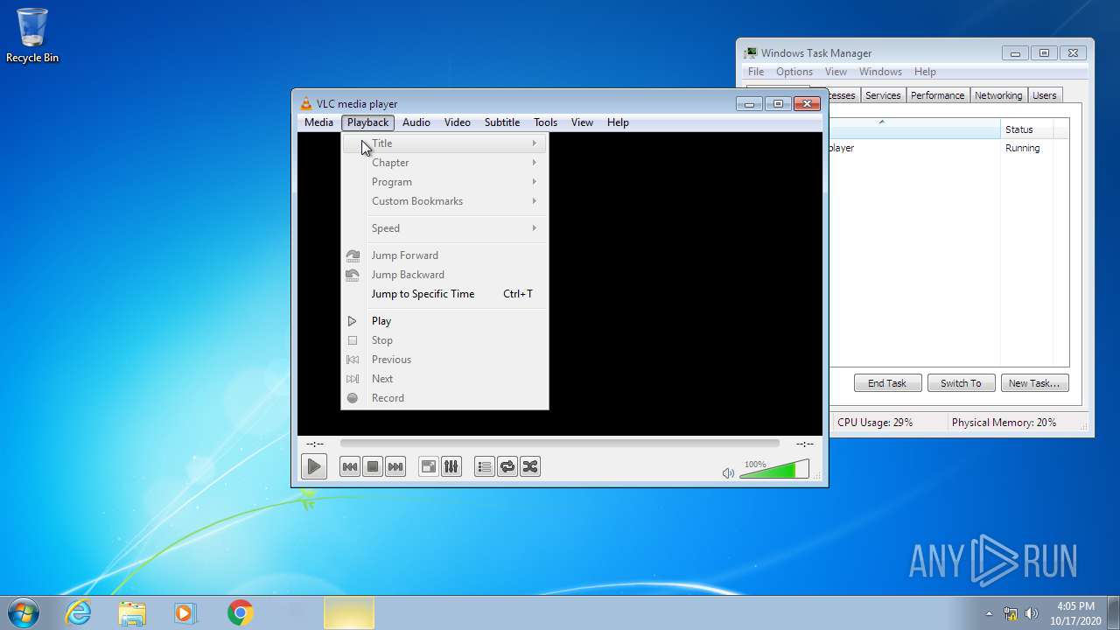1120x630 pixels.
Task: Open Task Manager Help menu
Action: (x=925, y=72)
